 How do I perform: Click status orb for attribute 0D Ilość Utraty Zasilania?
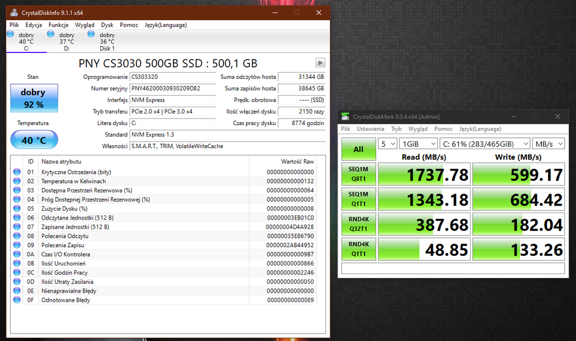[17, 282]
